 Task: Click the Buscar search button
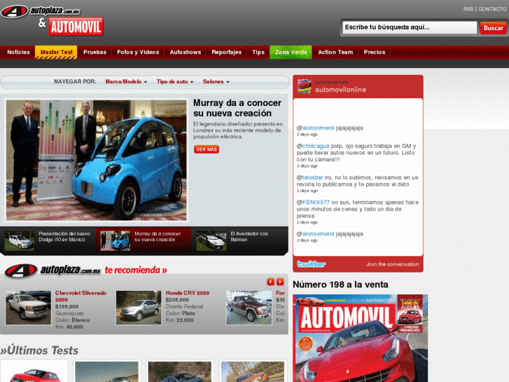pyautogui.click(x=493, y=28)
